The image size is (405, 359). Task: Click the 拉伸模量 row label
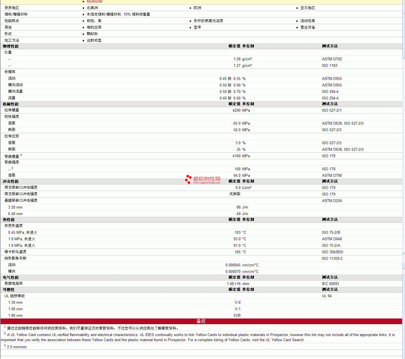pyautogui.click(x=12, y=110)
